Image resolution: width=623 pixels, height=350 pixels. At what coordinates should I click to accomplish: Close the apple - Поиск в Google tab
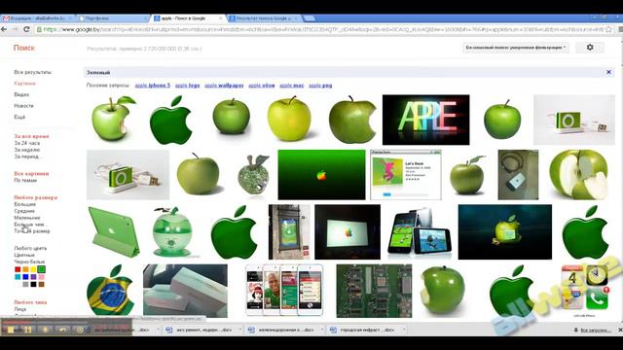(x=221, y=18)
